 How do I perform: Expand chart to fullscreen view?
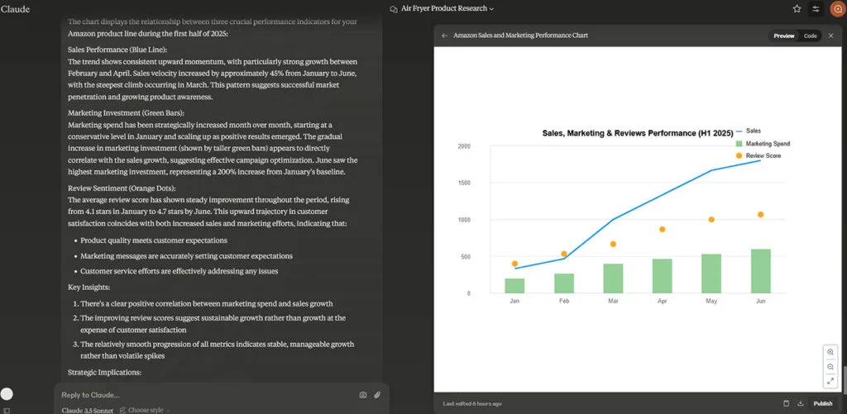coord(830,381)
